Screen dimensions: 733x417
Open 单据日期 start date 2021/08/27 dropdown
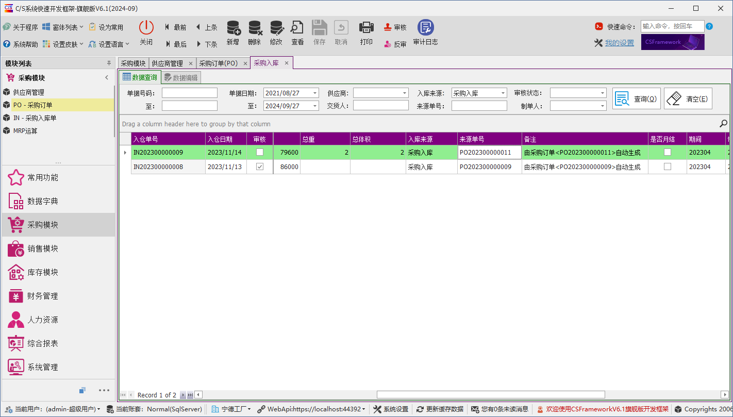[x=315, y=93]
